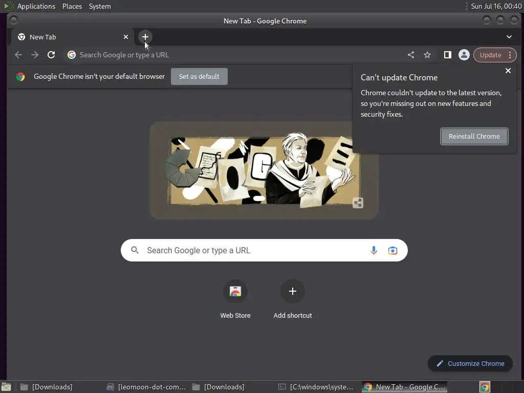Share the Google Doodle

point(358,203)
